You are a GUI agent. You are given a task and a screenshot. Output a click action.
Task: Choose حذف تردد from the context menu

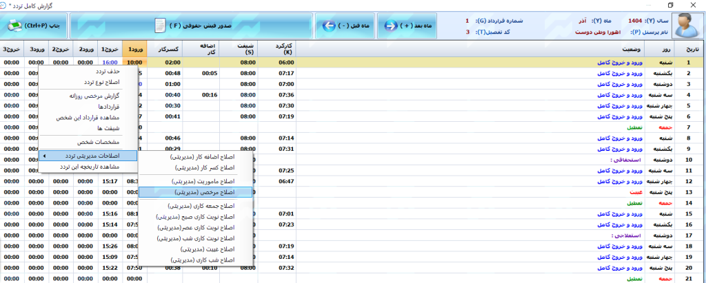point(106,72)
